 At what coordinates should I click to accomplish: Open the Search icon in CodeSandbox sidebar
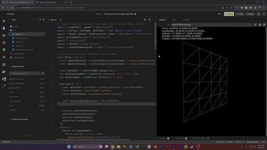tap(4, 35)
